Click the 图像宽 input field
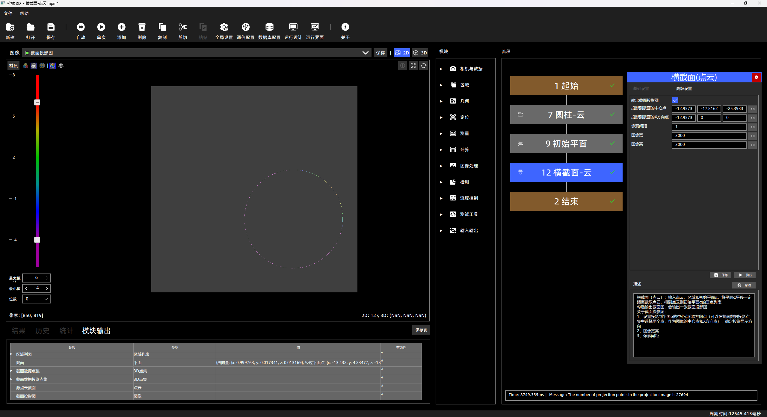 point(709,136)
